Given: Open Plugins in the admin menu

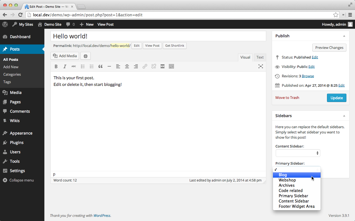Looking at the screenshot, I should [x=22, y=143].
